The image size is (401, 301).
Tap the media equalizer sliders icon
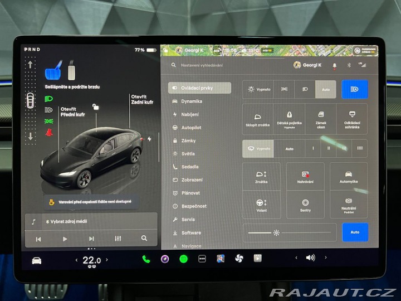pos(118,239)
